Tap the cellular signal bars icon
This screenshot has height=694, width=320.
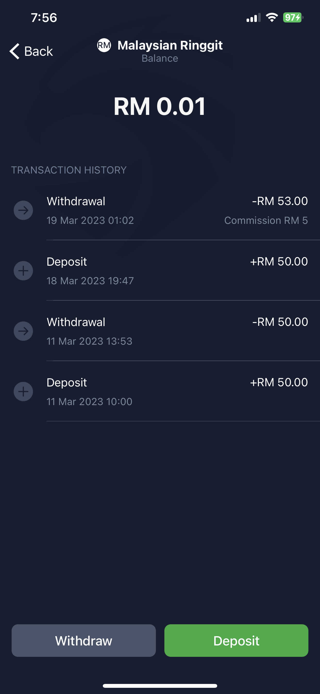tap(253, 18)
